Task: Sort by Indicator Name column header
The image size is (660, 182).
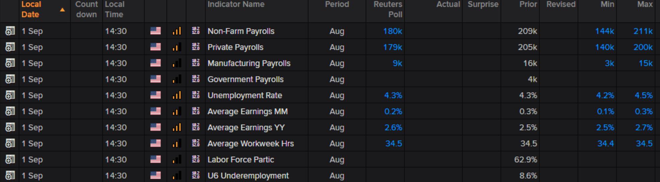Action: pos(236,4)
